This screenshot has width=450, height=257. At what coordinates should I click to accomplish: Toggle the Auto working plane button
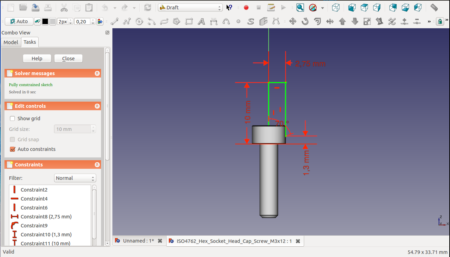coord(19,22)
